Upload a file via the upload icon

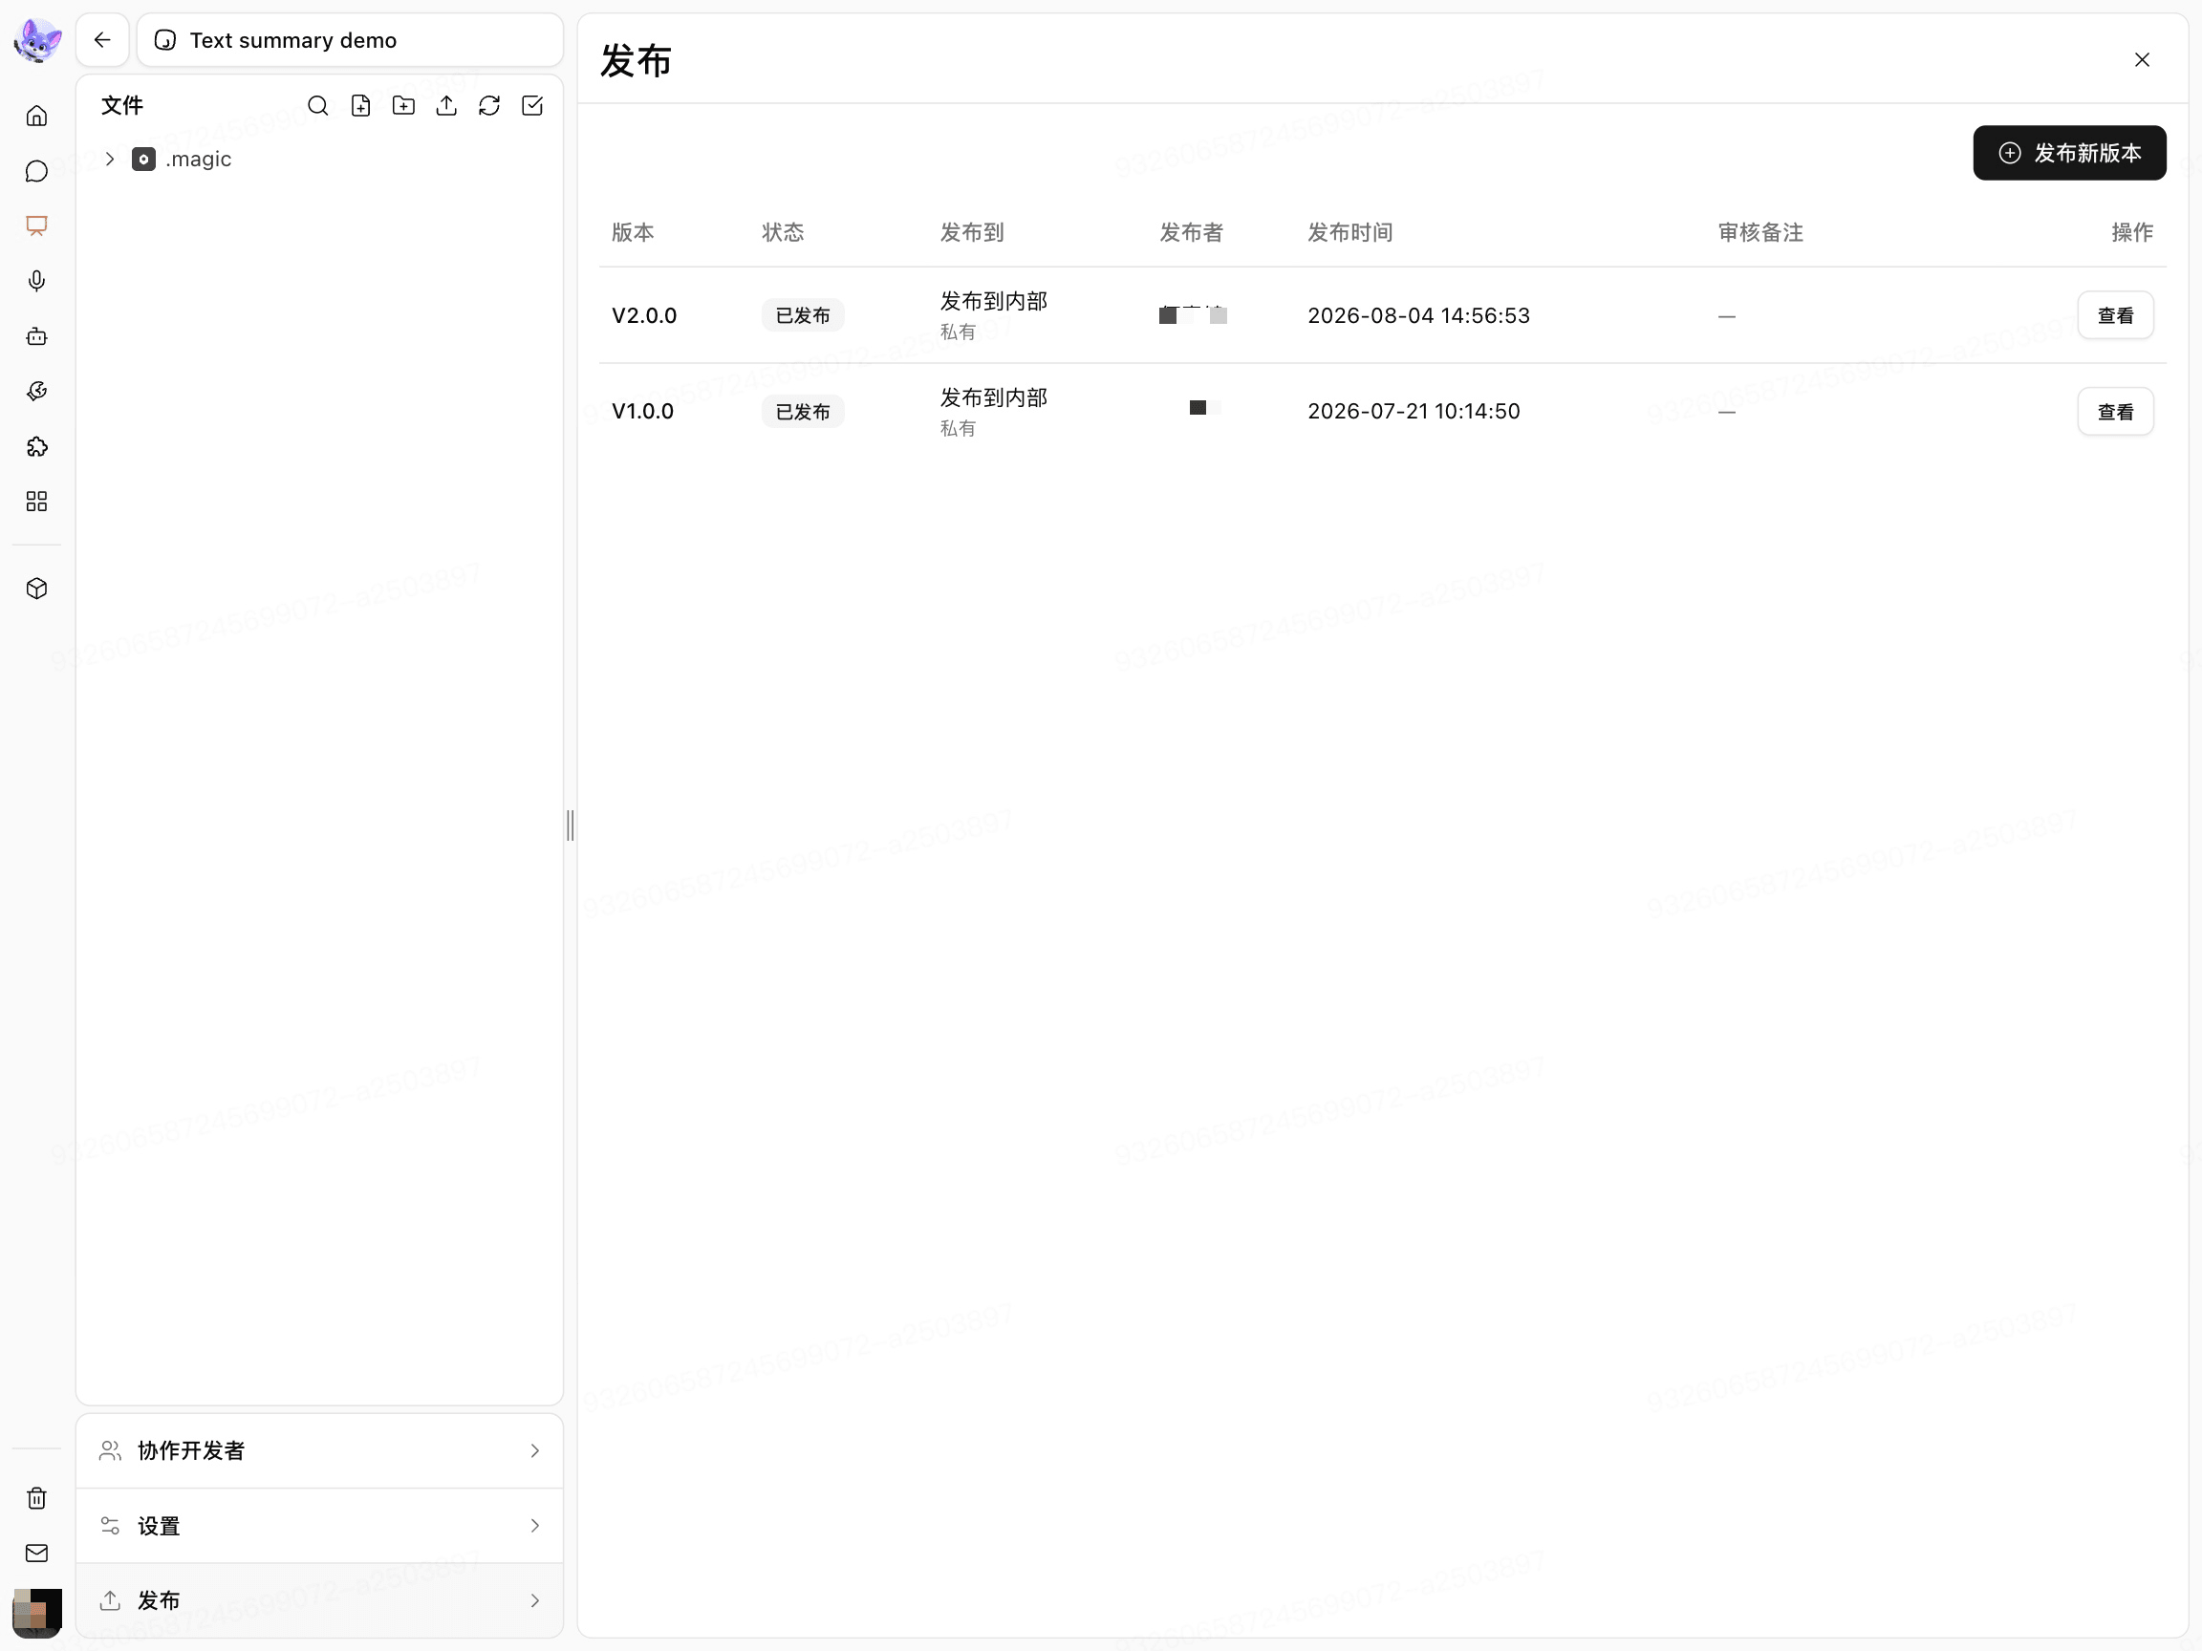click(446, 105)
